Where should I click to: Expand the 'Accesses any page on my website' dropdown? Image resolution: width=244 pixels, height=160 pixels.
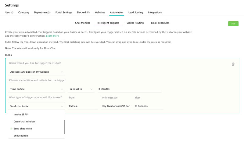(37, 72)
